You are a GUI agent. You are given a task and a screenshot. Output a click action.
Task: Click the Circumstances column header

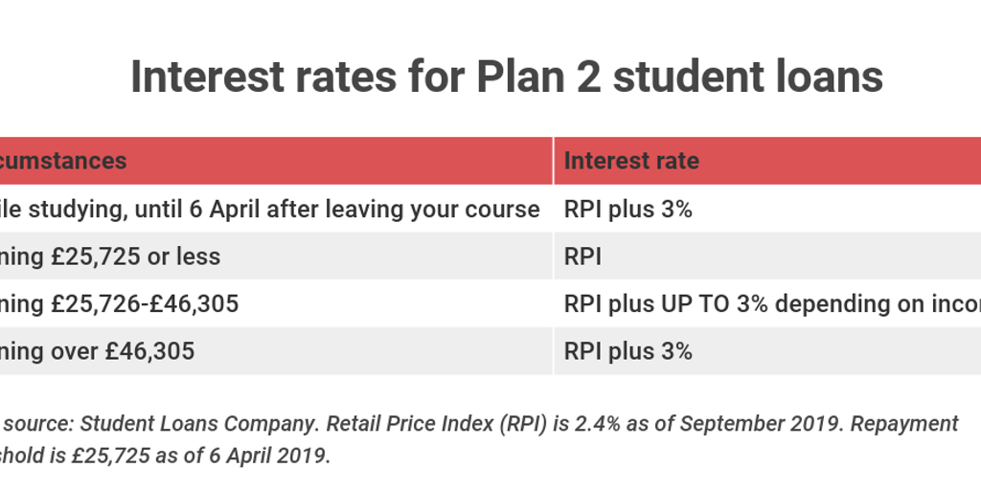(x=63, y=161)
